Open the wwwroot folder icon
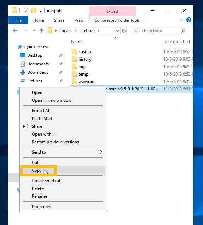Viewport: 203px width, 225px height. [x=74, y=82]
